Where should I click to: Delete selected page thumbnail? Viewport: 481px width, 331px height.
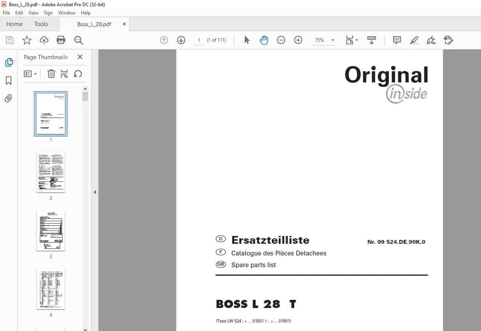click(51, 74)
